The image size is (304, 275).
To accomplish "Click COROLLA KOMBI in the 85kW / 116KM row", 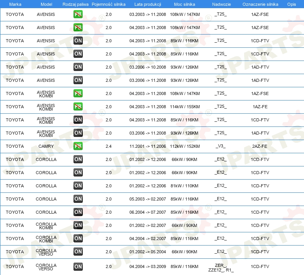I will click(46, 239).
